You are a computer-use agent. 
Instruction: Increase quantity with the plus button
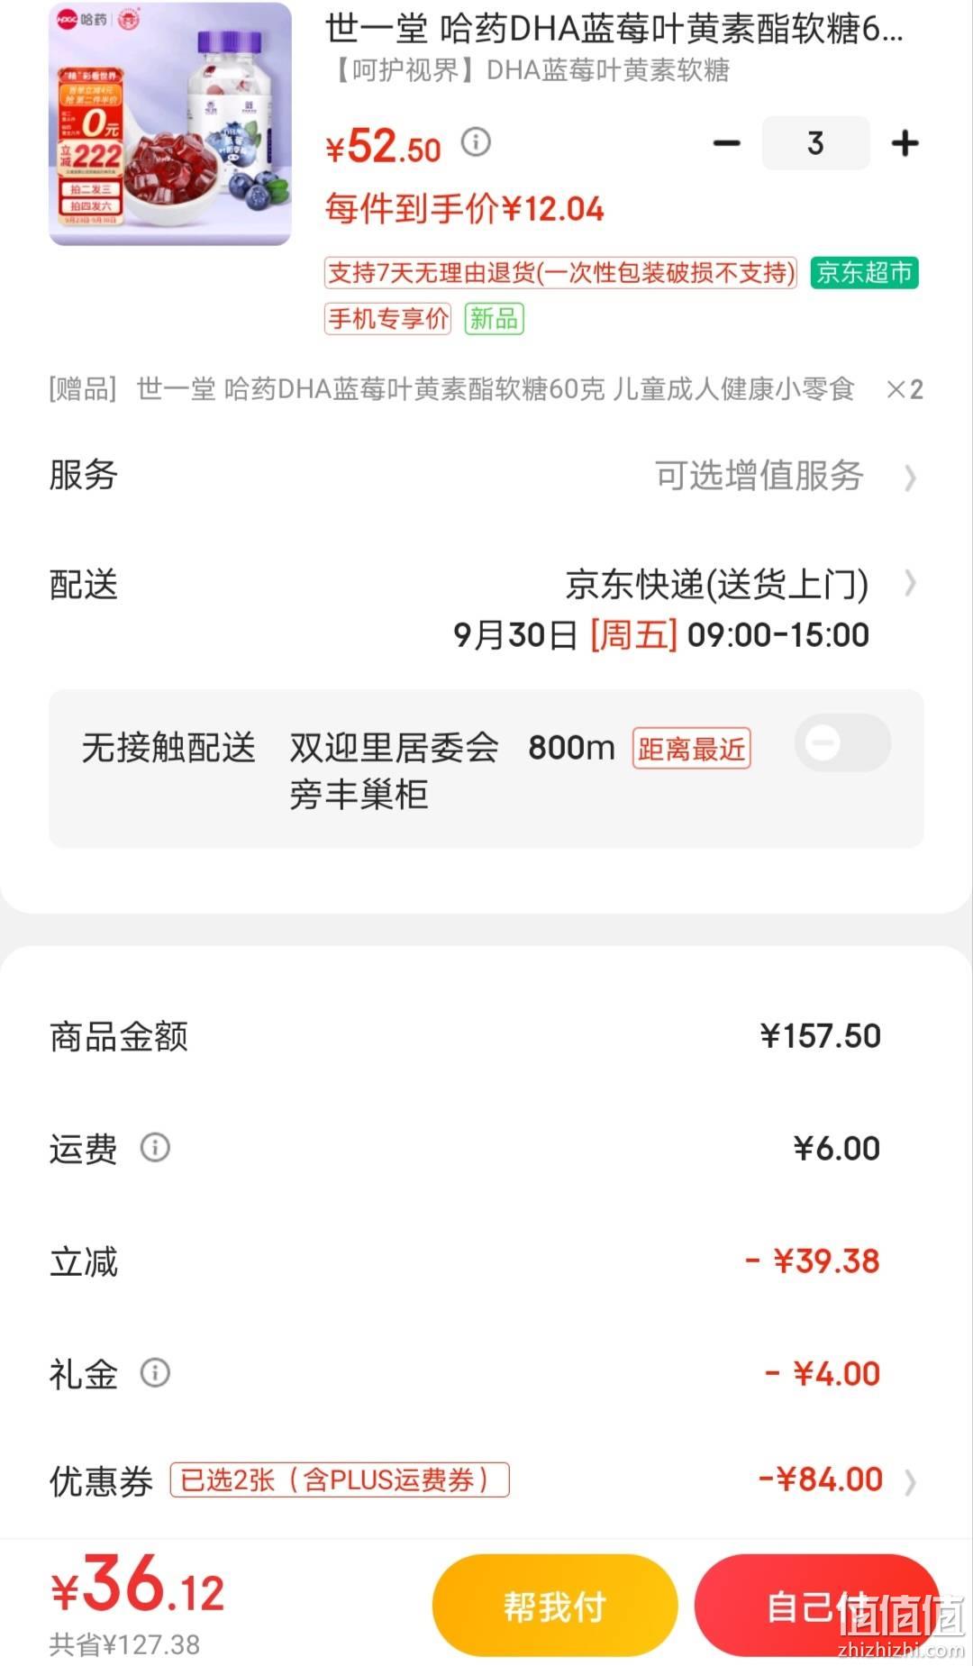905,143
